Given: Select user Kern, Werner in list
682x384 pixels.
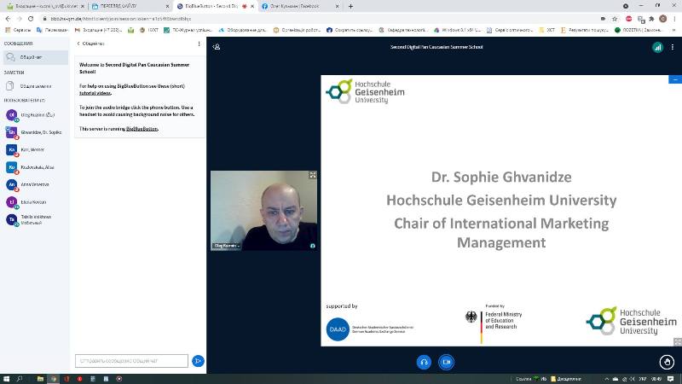Looking at the screenshot, I should (x=36, y=150).
